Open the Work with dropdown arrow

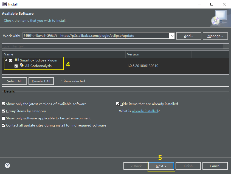pos(172,36)
